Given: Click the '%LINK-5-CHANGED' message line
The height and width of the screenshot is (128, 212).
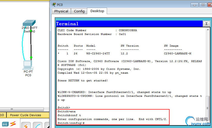Looking at the screenshot, I should 115,92.
